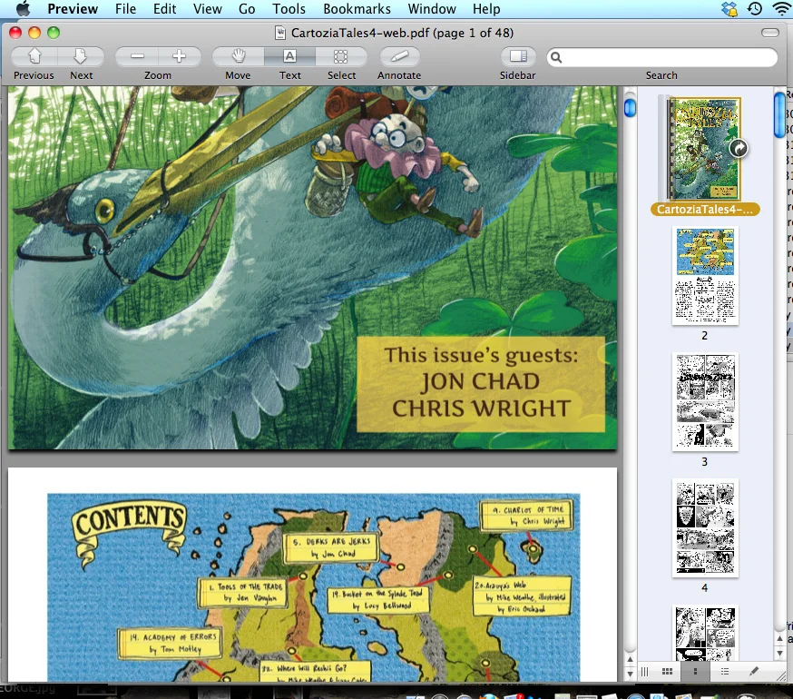Click 'This issue's guests' heading text
The width and height of the screenshot is (793, 699).
[481, 355]
